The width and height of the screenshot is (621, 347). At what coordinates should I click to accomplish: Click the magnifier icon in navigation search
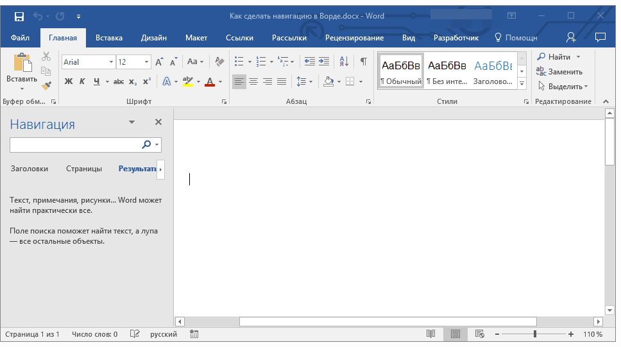(x=146, y=145)
